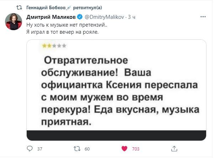Retweet the tweet via the arrows icon beside 60
The width and height of the screenshot is (220, 158).
[77, 149]
